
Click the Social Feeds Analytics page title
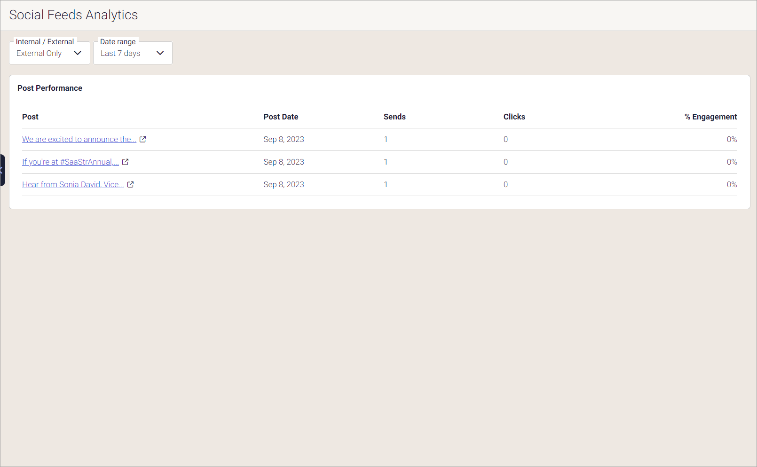73,15
